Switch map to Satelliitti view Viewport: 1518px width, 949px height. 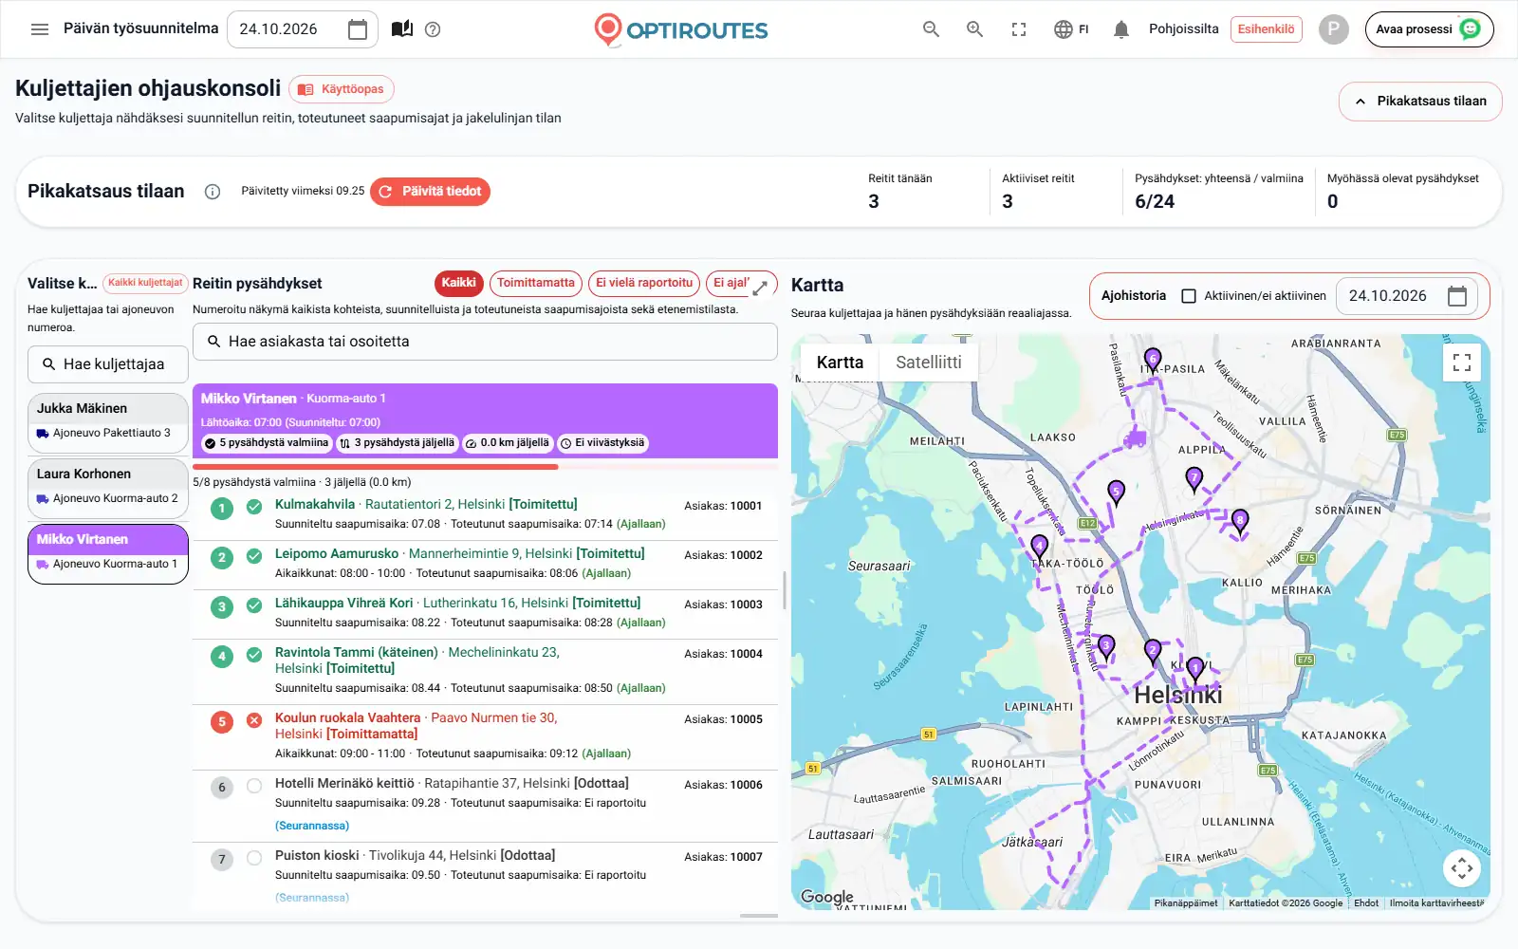(x=928, y=363)
